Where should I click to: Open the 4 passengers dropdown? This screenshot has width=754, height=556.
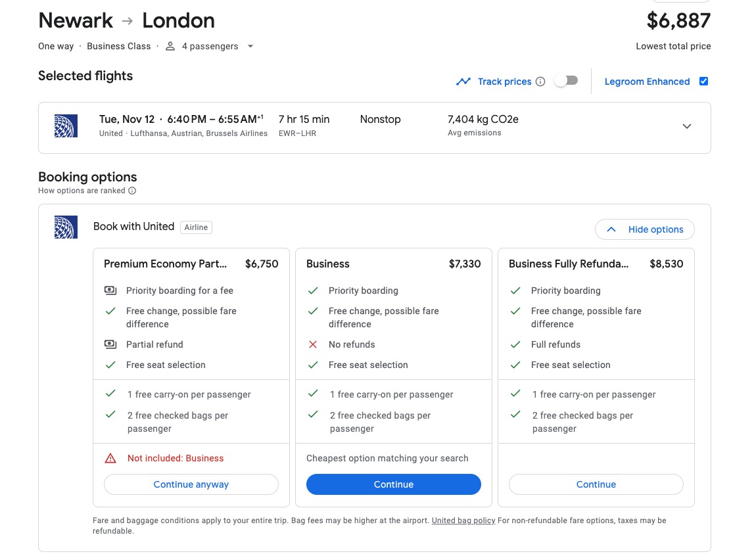click(x=250, y=46)
